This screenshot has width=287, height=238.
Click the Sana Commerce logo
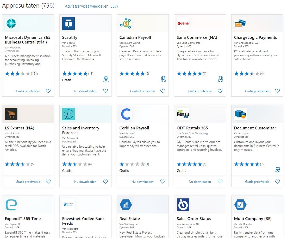(183, 23)
